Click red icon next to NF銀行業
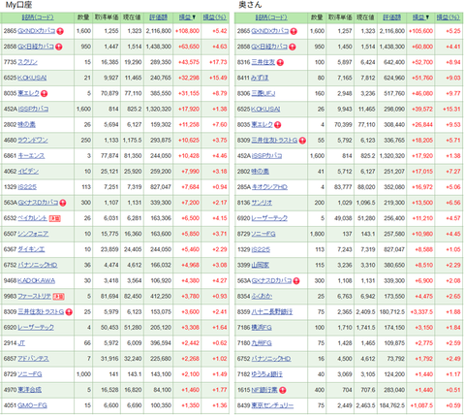465x417 pixels. point(283,391)
